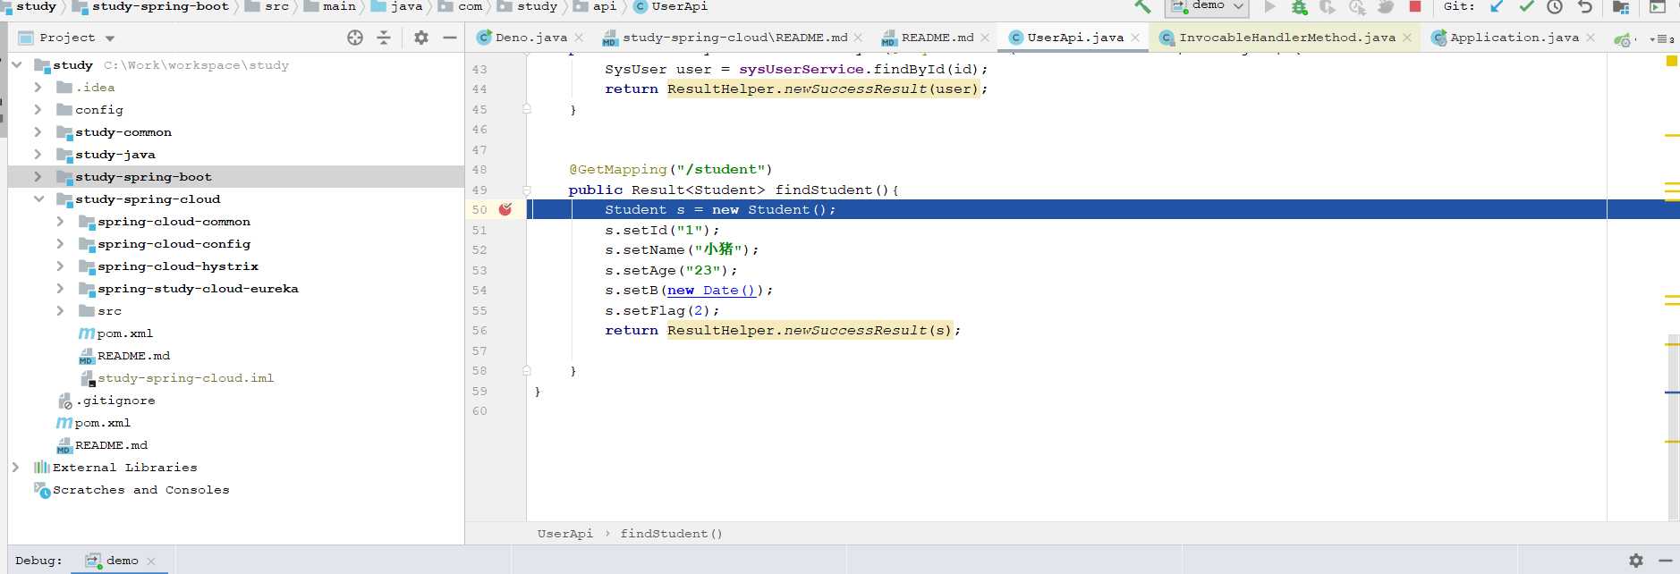Expand the .idea folder
1680x574 pixels.
[x=38, y=87]
